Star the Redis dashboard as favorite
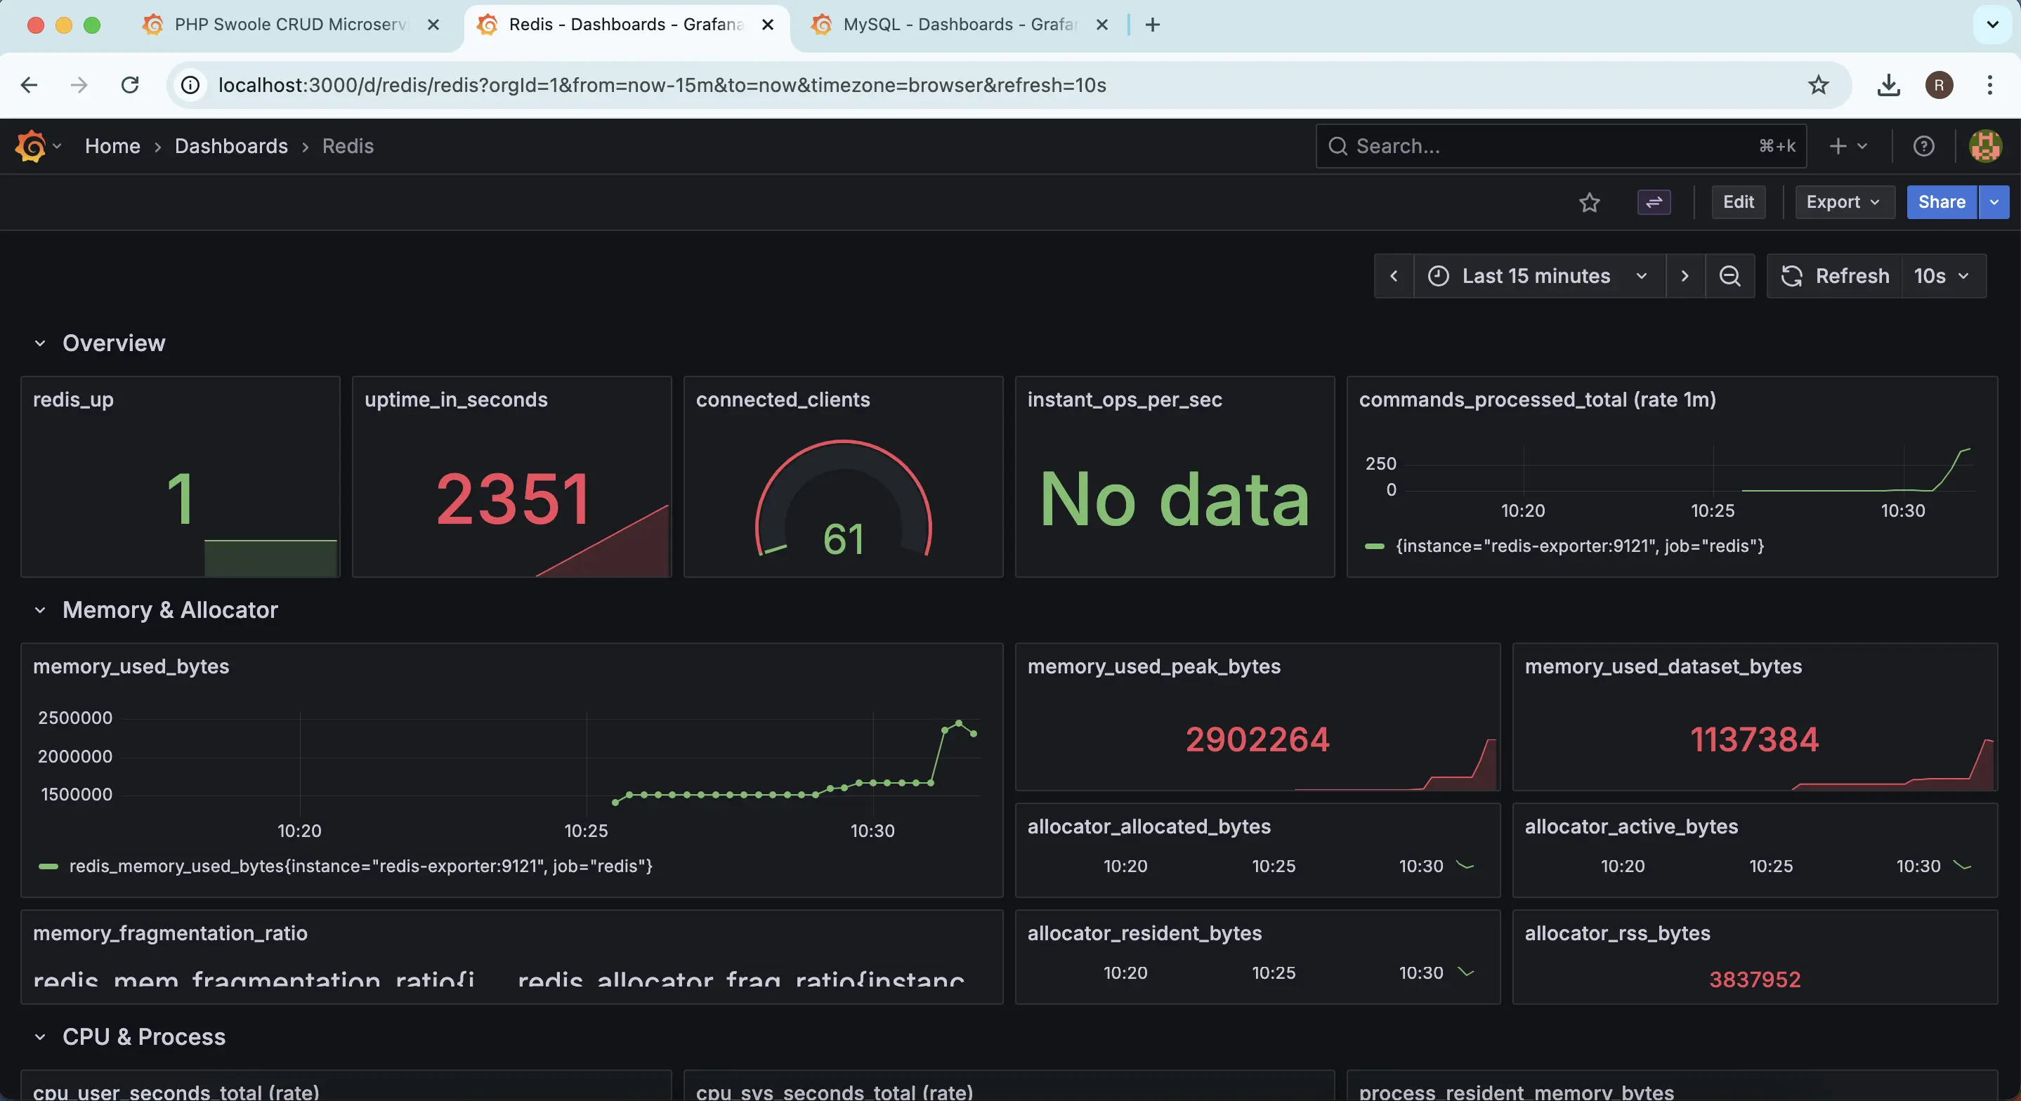 click(x=1590, y=202)
